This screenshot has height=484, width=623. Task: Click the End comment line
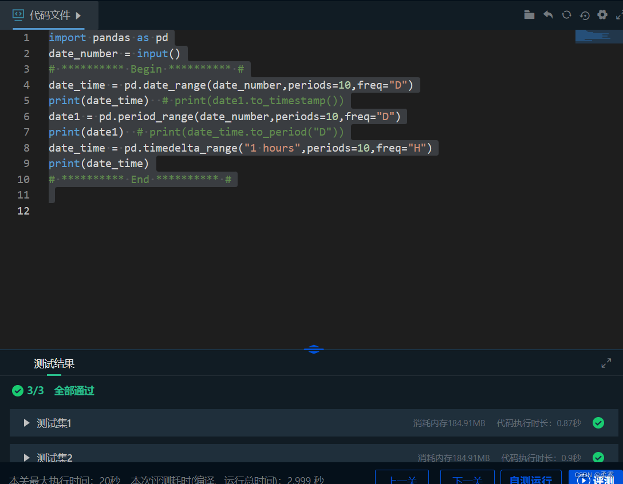[x=140, y=179]
